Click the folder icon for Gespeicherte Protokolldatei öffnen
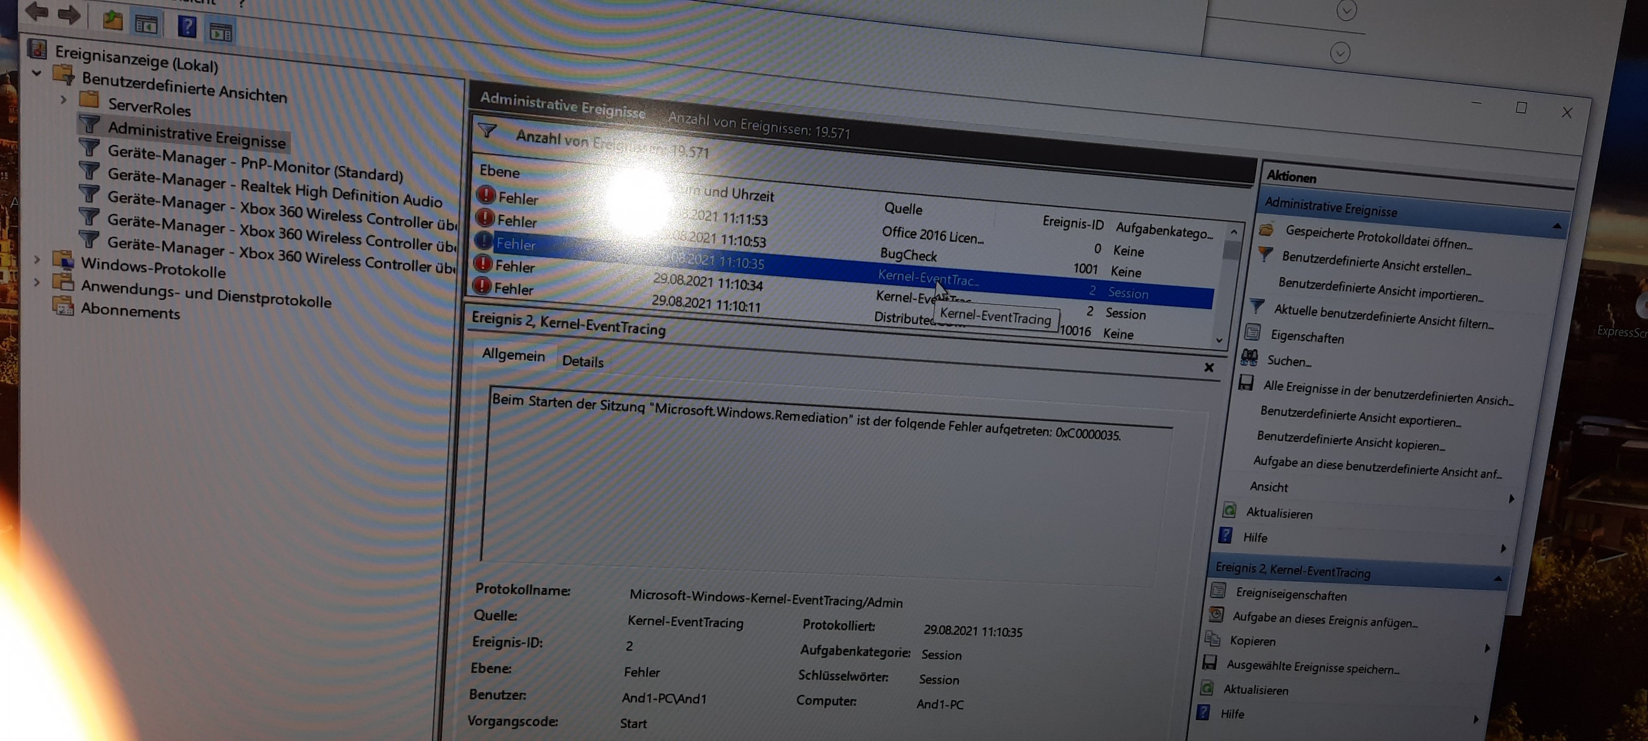Viewport: 1648px width, 741px height. pos(1266,229)
